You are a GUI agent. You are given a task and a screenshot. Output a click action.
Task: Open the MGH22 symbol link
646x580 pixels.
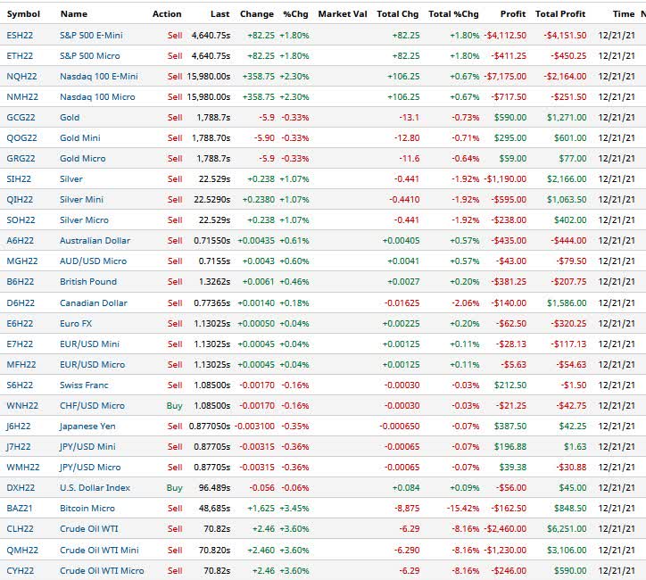22,261
